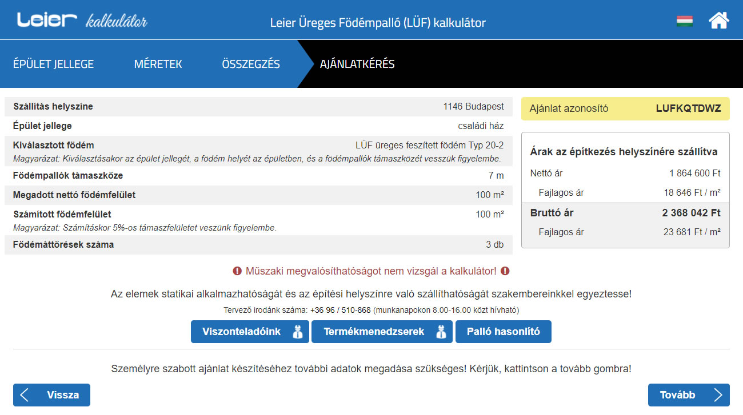Click right warning icon after kalkulátor! text
Screen dimensions: 743x415
[x=505, y=271]
